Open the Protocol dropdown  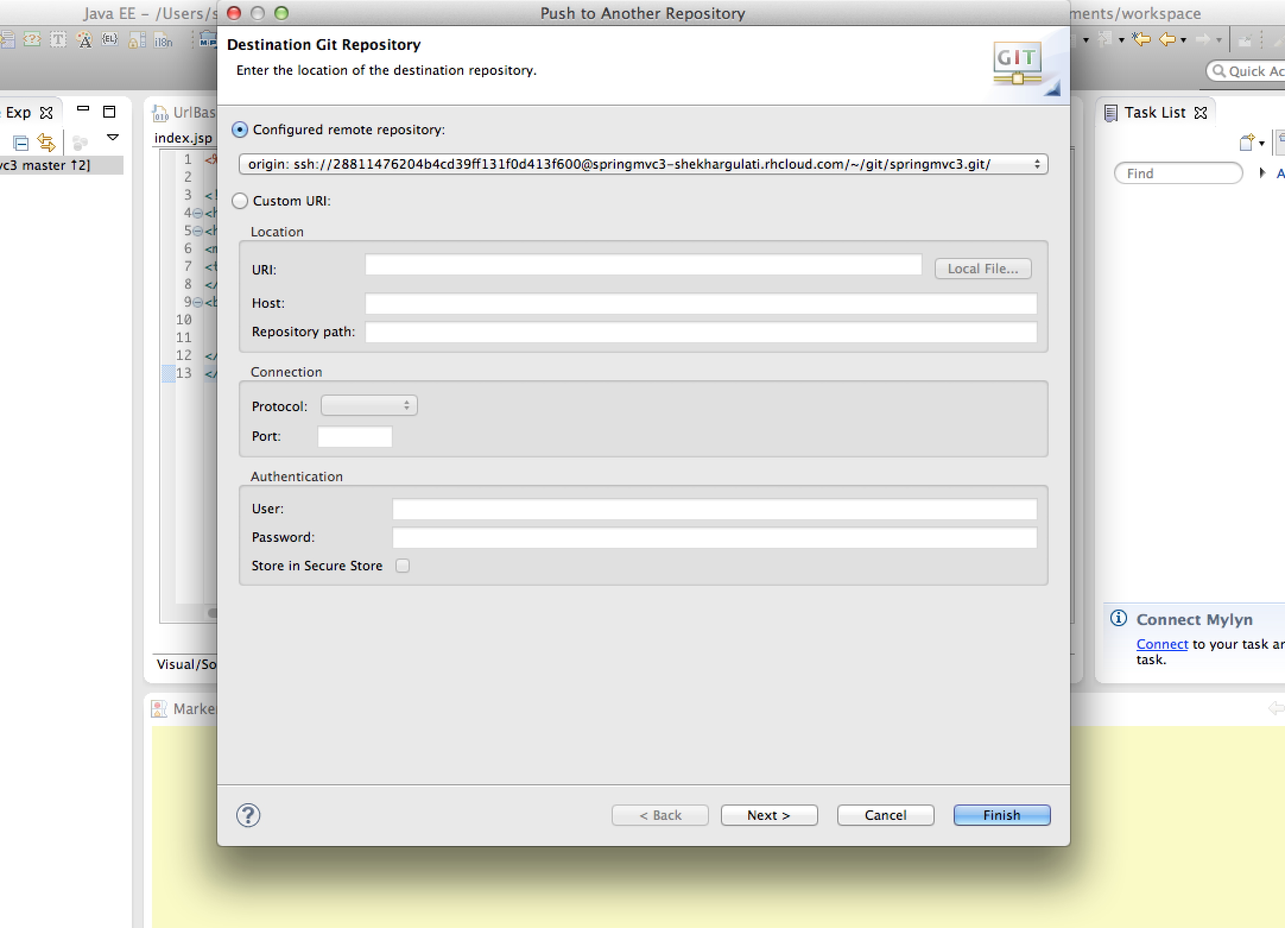368,405
